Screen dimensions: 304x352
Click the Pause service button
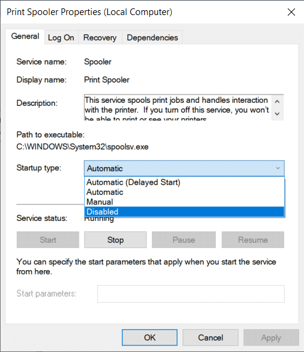[x=184, y=239]
